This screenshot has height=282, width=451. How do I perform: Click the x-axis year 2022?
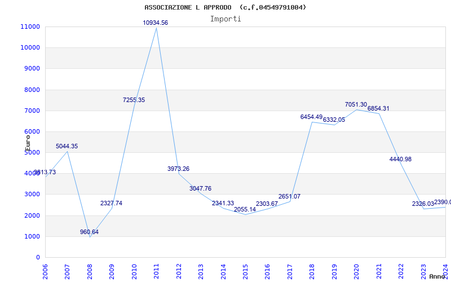(x=401, y=271)
